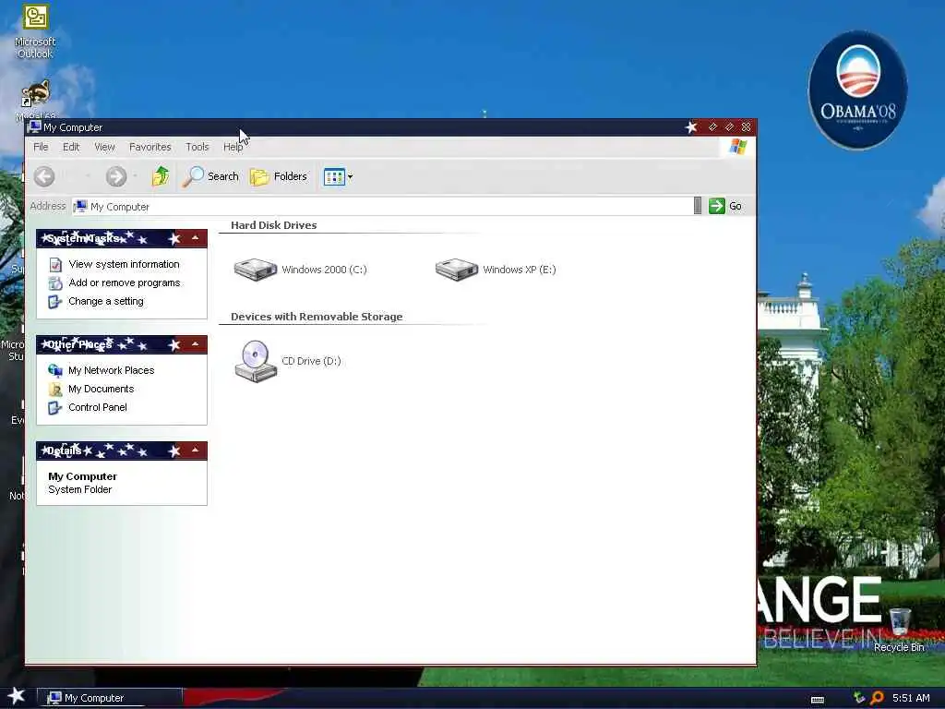Click the Hard Disk Drives group header
Image resolution: width=945 pixels, height=709 pixels.
(273, 225)
